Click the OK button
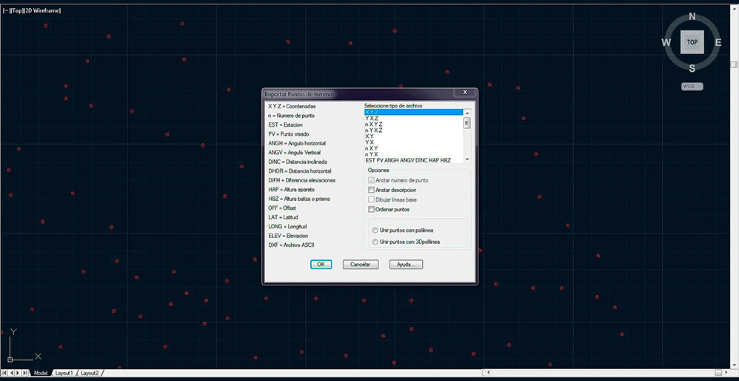Screen dimensions: 739x381 point(321,265)
